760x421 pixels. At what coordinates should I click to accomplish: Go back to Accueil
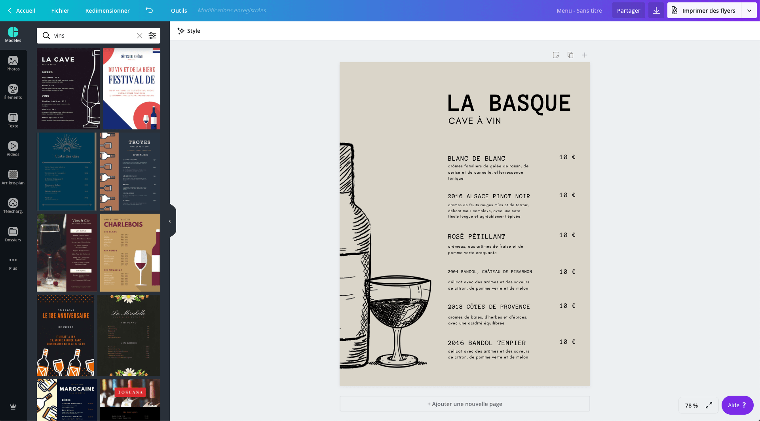22,11
